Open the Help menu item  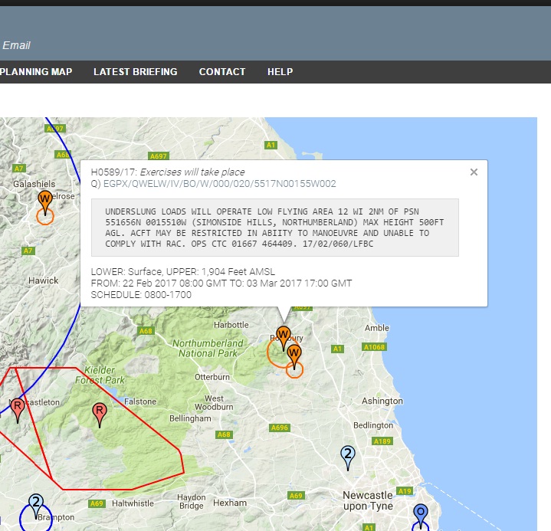[280, 72]
